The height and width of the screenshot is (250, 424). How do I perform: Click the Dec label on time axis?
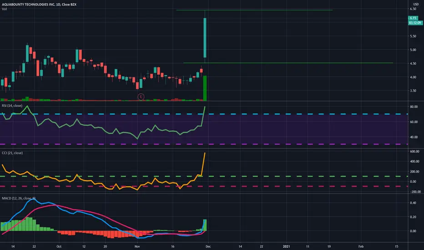[208, 246]
